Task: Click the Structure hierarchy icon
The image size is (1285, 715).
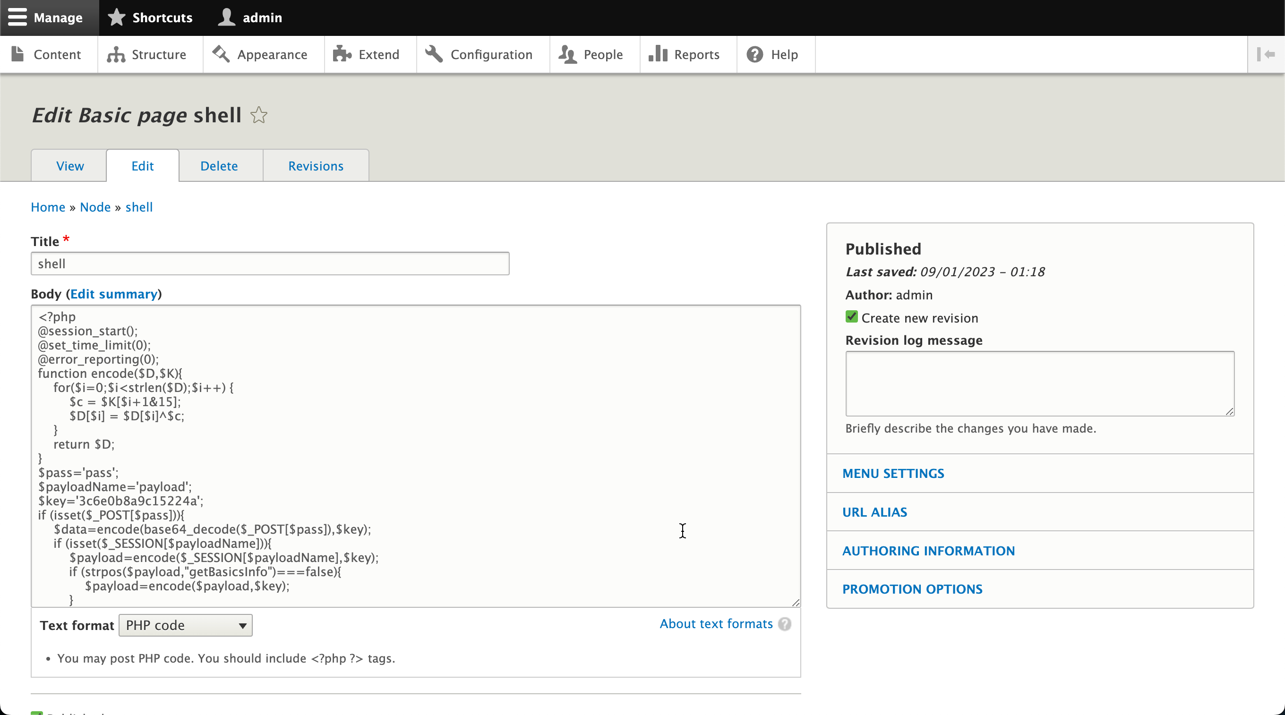Action: 116,54
